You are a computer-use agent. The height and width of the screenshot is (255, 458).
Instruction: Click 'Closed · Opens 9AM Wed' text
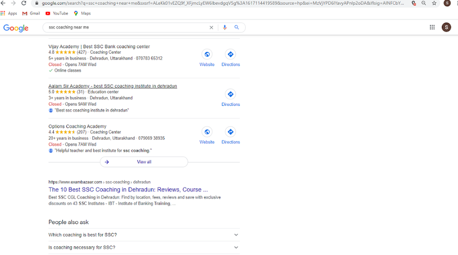pyautogui.click(x=72, y=104)
